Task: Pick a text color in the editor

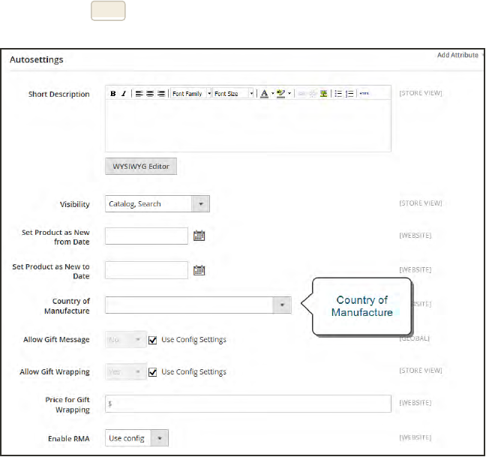Action: tap(264, 94)
